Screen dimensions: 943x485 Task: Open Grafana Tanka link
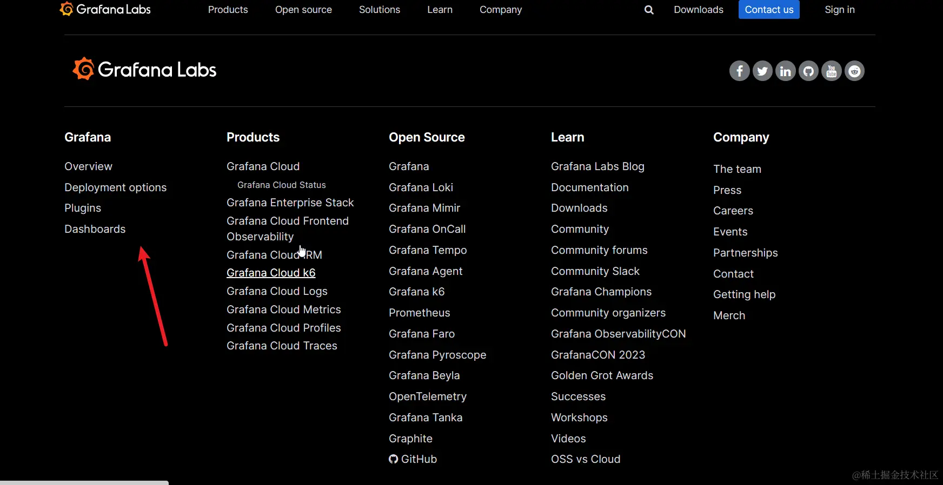426,417
